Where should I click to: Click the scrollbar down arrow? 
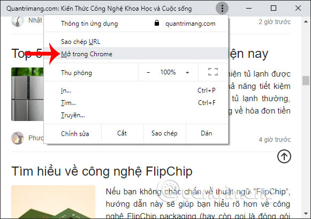pos(306,214)
